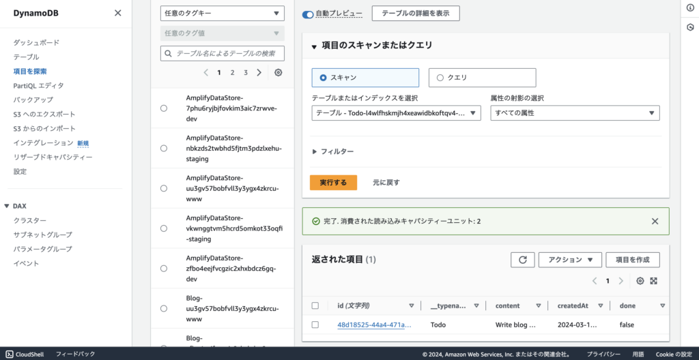Screen dimensions: 699x360
Task: Open item link 48d18525-44a4-471a
Action: [374, 325]
